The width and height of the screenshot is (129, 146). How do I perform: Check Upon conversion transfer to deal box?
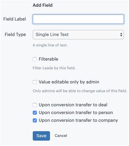coord(35,105)
